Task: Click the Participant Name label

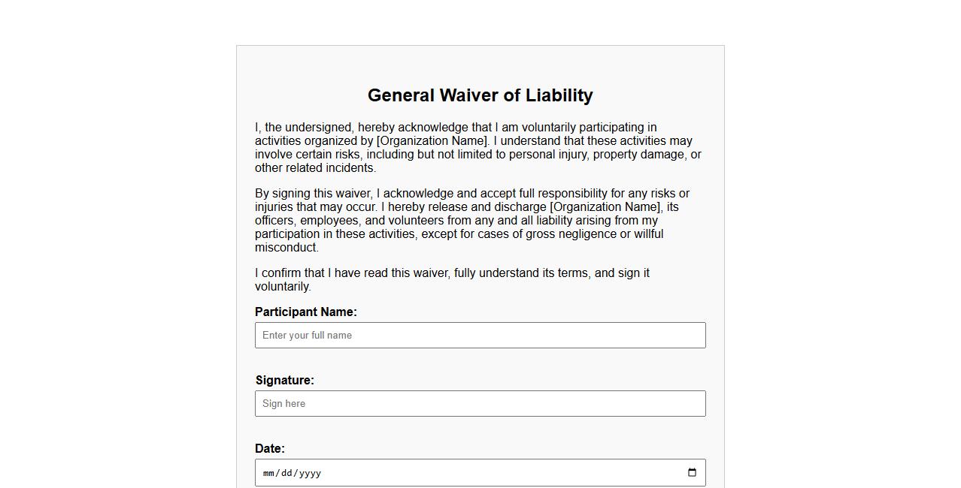Action: pos(306,312)
